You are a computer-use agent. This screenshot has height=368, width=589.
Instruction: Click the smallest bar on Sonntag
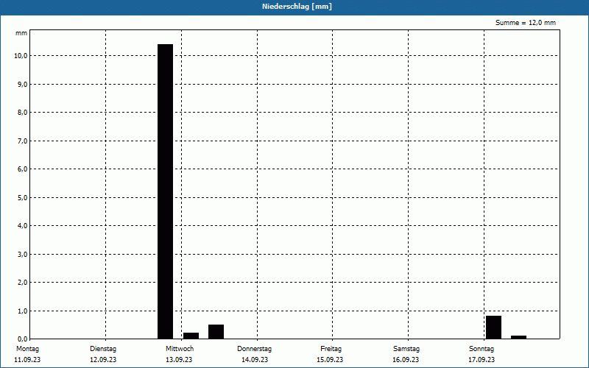click(519, 337)
